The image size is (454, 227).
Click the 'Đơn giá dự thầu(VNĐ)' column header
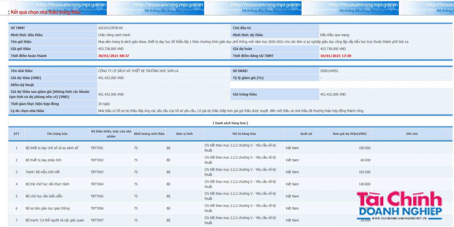coord(350,134)
